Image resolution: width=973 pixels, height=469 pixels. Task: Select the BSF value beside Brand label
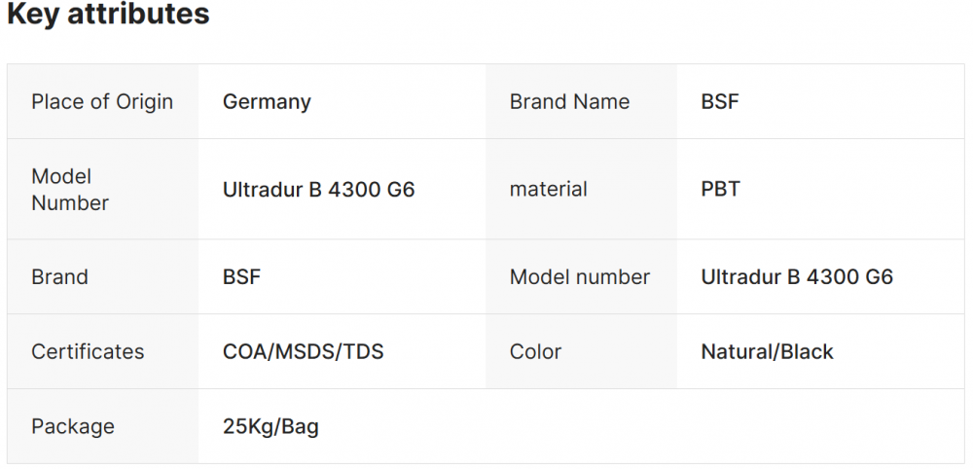(x=241, y=277)
